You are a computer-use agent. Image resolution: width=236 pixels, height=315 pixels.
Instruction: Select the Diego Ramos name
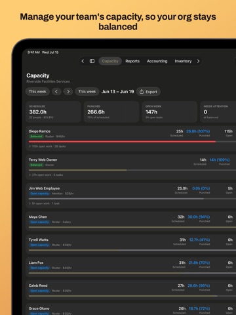pyautogui.click(x=39, y=131)
